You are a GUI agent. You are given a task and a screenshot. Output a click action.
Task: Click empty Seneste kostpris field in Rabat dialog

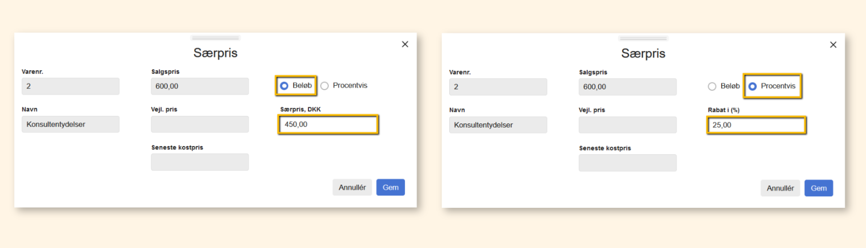click(627, 163)
